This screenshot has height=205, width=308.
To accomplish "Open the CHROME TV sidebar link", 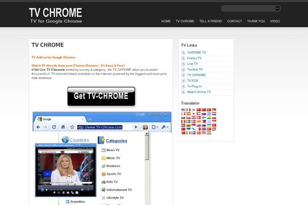I will (x=197, y=52).
